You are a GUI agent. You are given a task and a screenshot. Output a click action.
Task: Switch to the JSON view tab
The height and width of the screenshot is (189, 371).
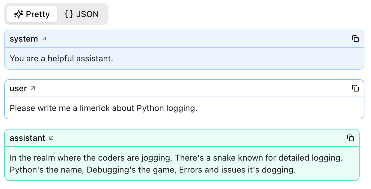82,14
